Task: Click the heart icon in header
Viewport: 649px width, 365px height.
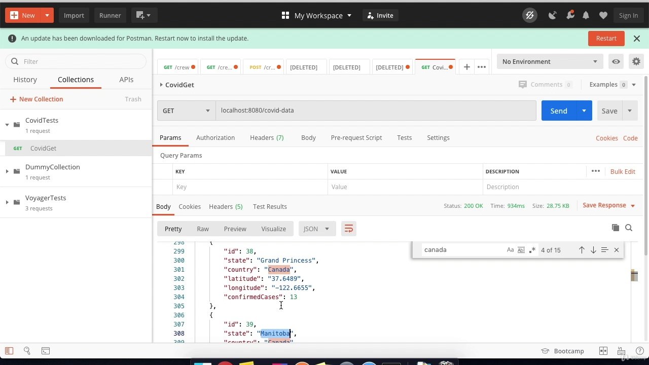Action: (603, 15)
